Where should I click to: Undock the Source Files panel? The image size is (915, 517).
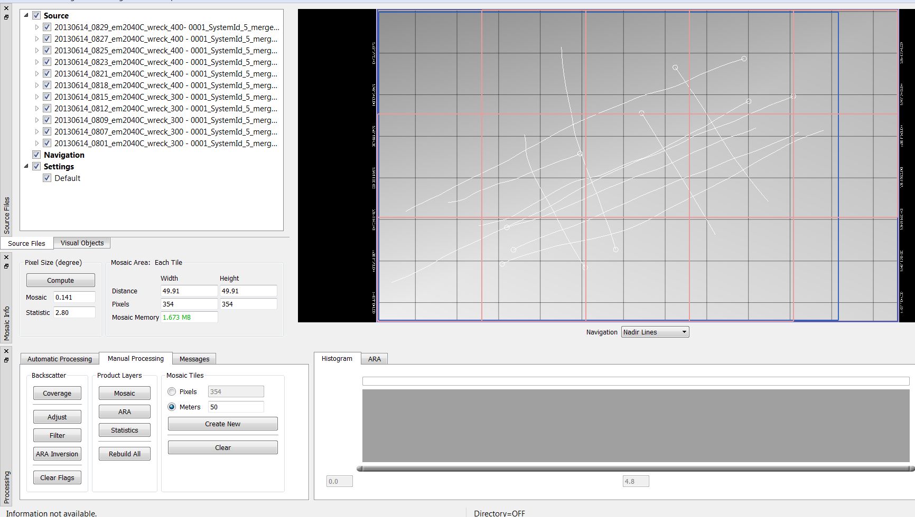pos(6,17)
